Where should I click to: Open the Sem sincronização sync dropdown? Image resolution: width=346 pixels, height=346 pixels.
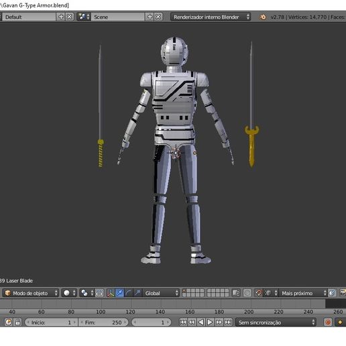(276, 323)
